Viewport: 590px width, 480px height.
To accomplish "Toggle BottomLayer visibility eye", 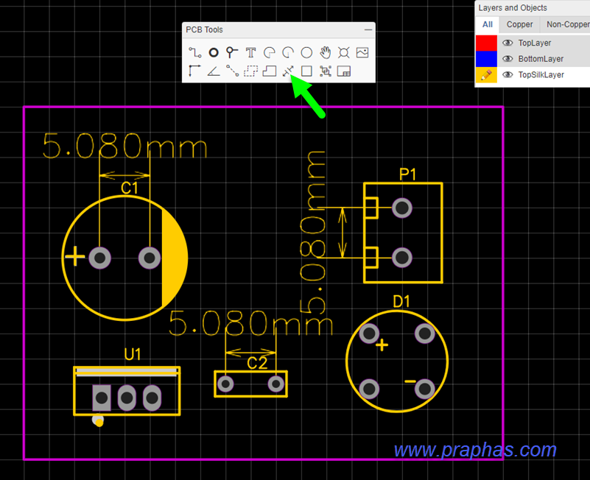I will (508, 59).
